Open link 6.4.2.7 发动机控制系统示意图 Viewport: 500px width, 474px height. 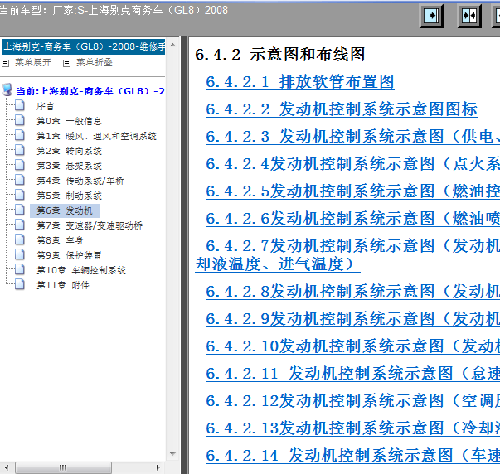tap(352, 246)
